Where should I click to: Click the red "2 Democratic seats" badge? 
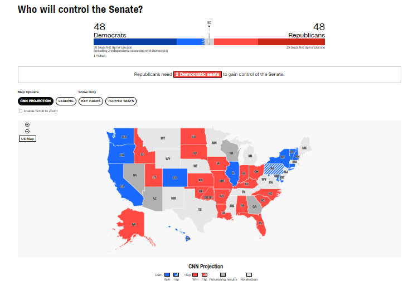(x=198, y=74)
